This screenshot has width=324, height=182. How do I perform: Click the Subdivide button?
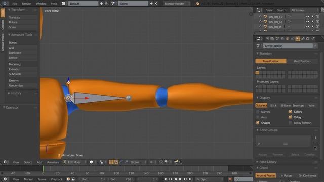click(22, 74)
